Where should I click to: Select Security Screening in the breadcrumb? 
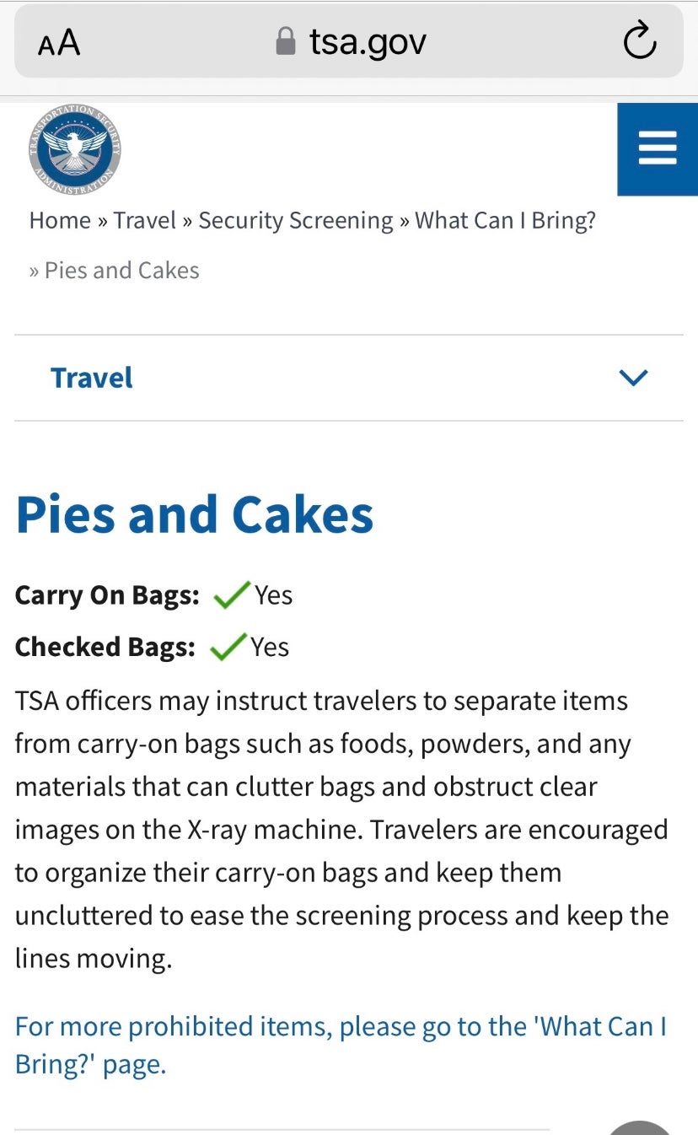coord(295,220)
